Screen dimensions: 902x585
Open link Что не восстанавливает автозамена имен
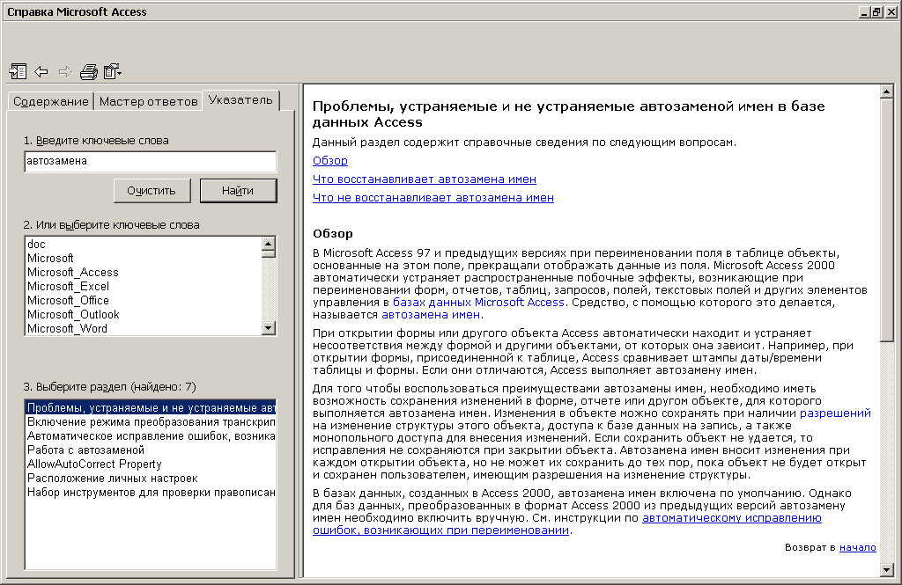(x=433, y=198)
